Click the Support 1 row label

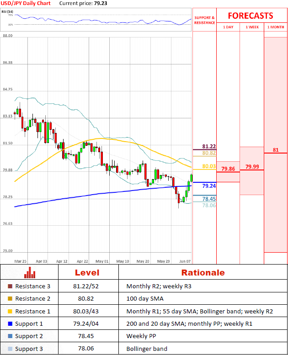tap(29, 324)
